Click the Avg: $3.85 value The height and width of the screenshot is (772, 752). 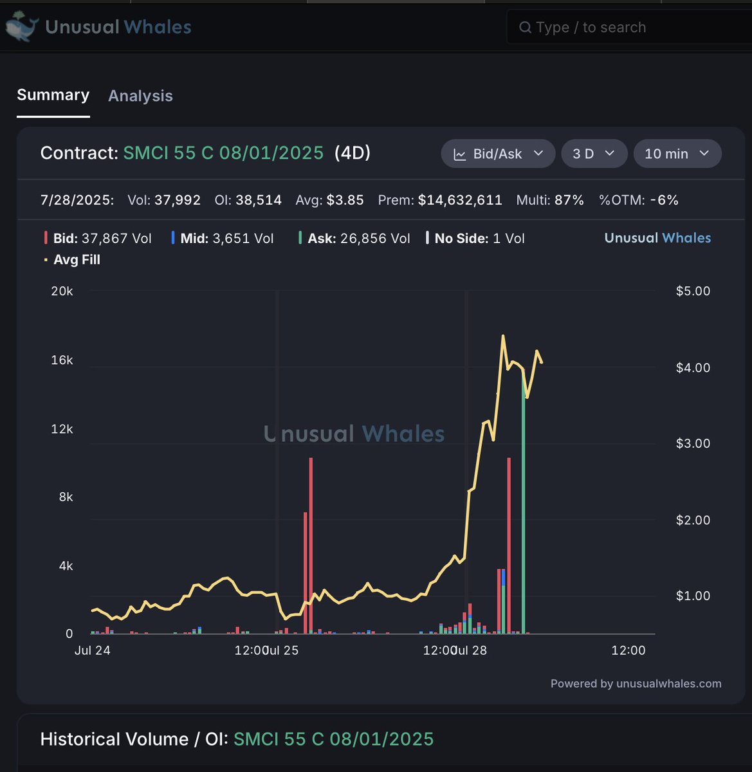coord(329,200)
